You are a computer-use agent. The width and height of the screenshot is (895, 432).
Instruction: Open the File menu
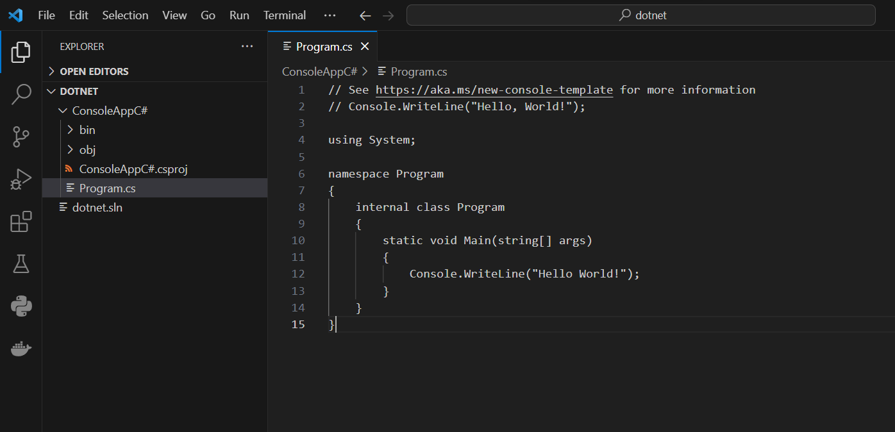click(46, 15)
